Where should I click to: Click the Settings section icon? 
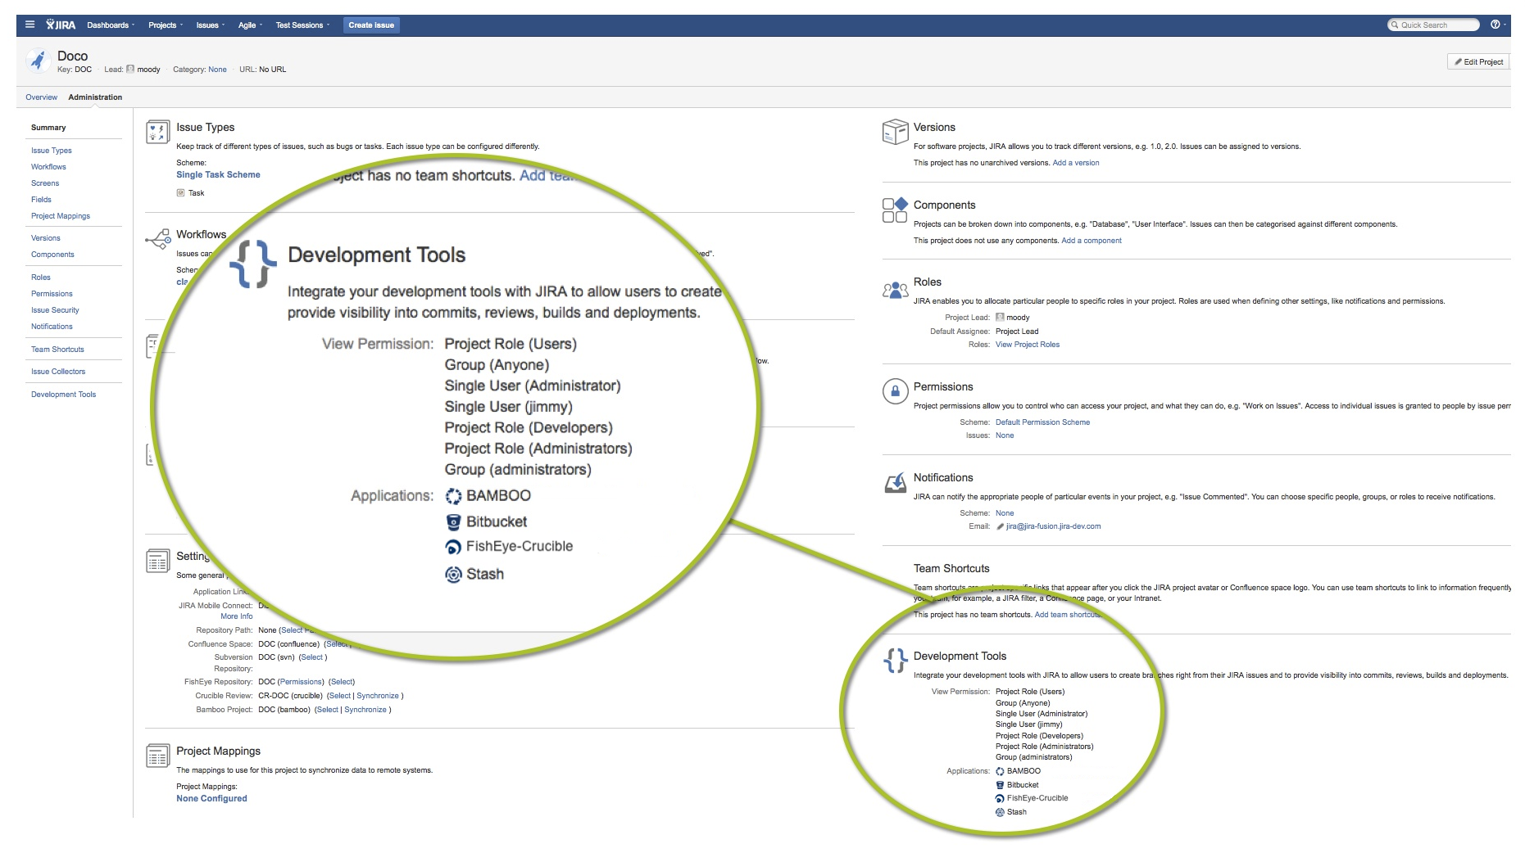coord(157,562)
